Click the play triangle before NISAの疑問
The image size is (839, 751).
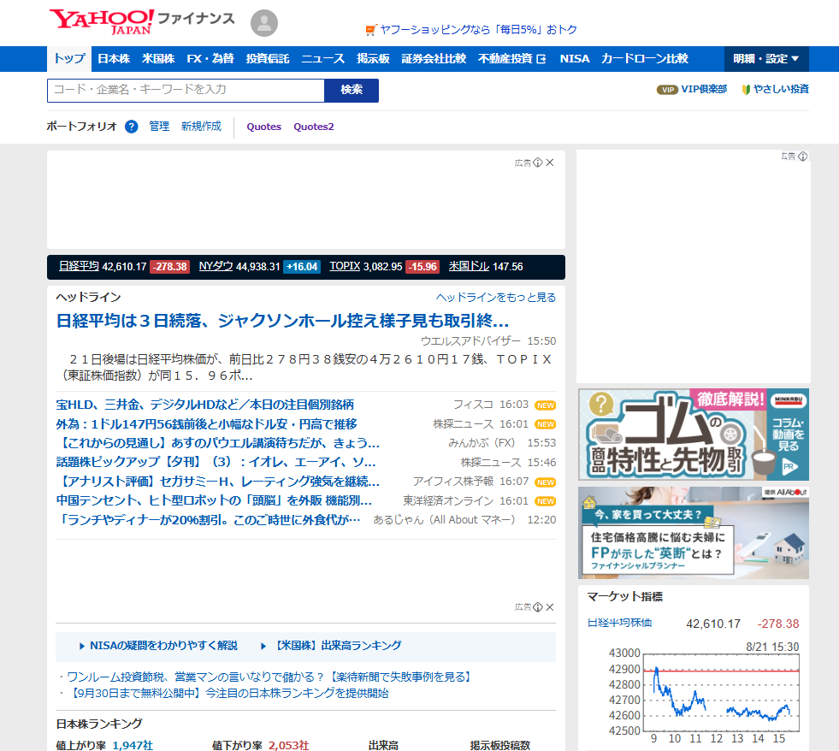tap(82, 646)
